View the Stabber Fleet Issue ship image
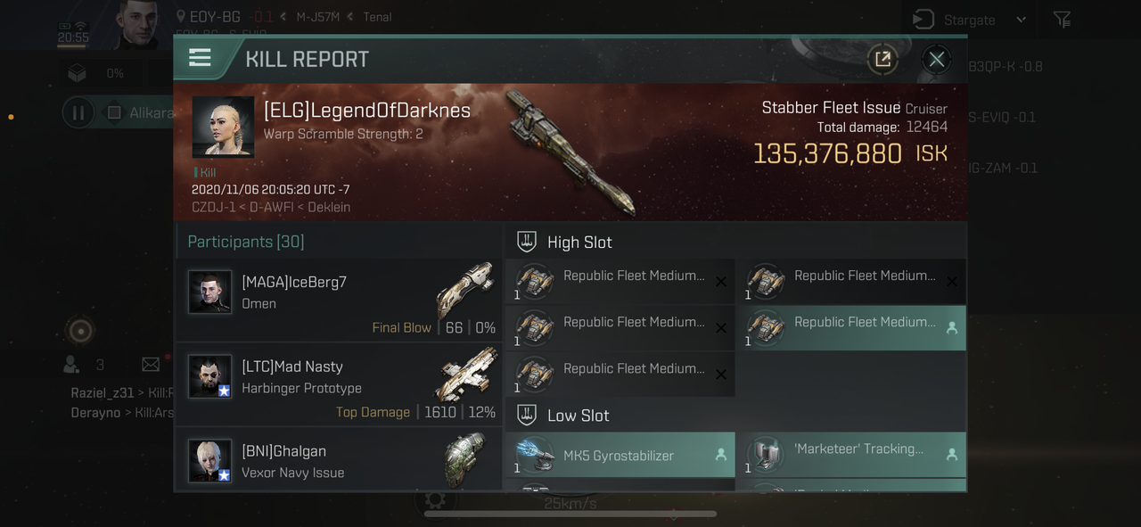 [x=570, y=152]
